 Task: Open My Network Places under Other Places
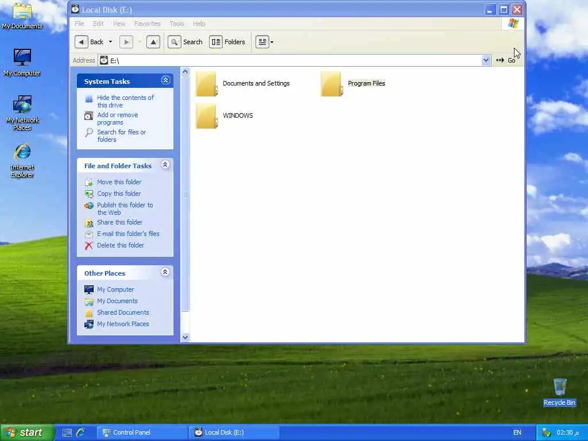click(x=123, y=324)
